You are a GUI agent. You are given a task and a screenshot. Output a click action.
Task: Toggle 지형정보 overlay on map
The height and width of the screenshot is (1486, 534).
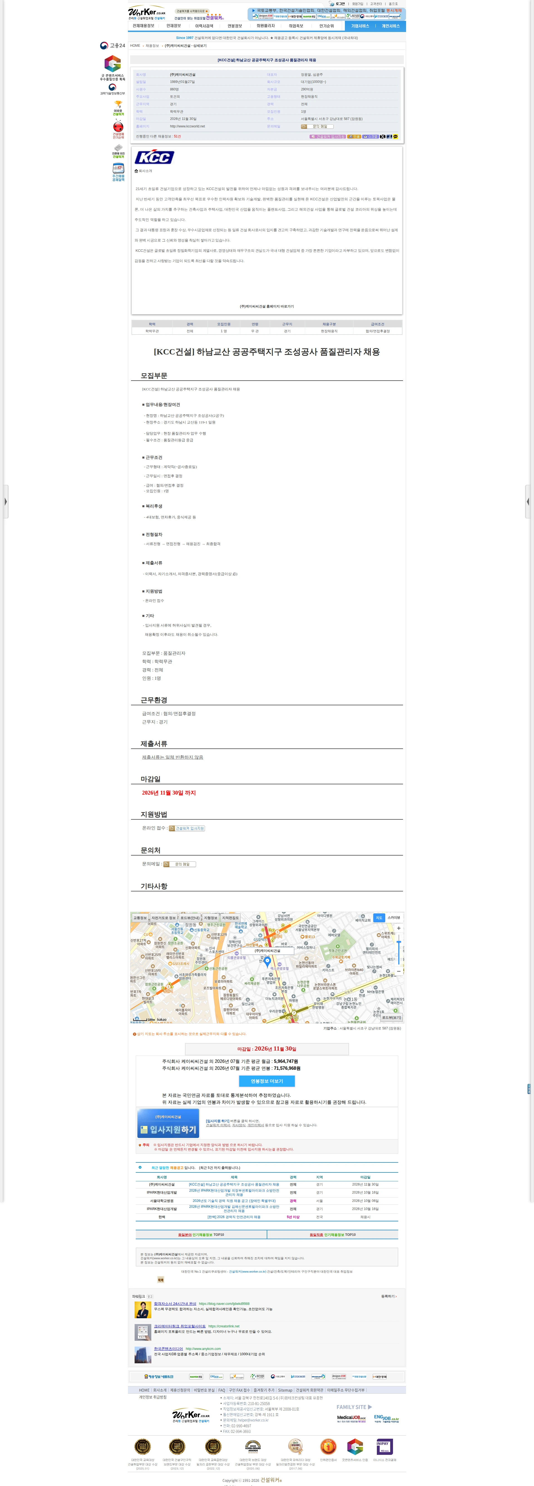pyautogui.click(x=211, y=918)
